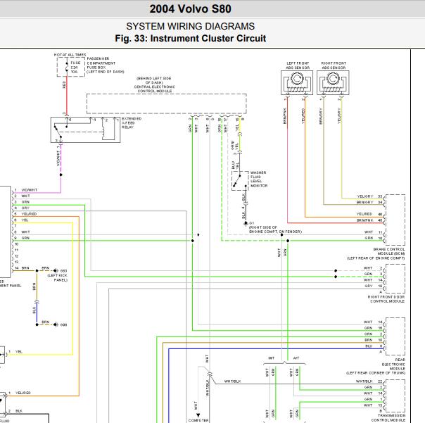Select the 'RIGHT FRONT ABS SENSOR' label

(x=334, y=65)
